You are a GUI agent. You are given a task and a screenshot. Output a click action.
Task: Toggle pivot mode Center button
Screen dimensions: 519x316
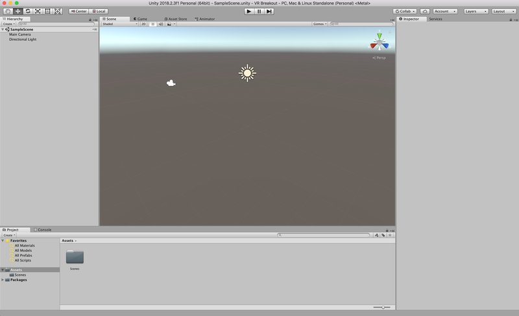(78, 11)
